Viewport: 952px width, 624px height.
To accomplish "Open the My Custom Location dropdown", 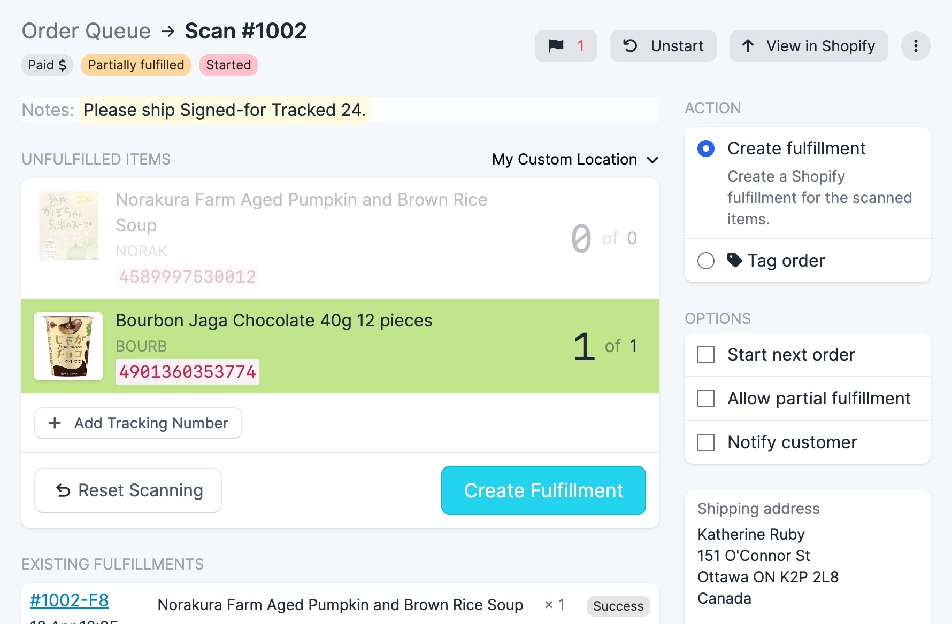I will pos(575,159).
